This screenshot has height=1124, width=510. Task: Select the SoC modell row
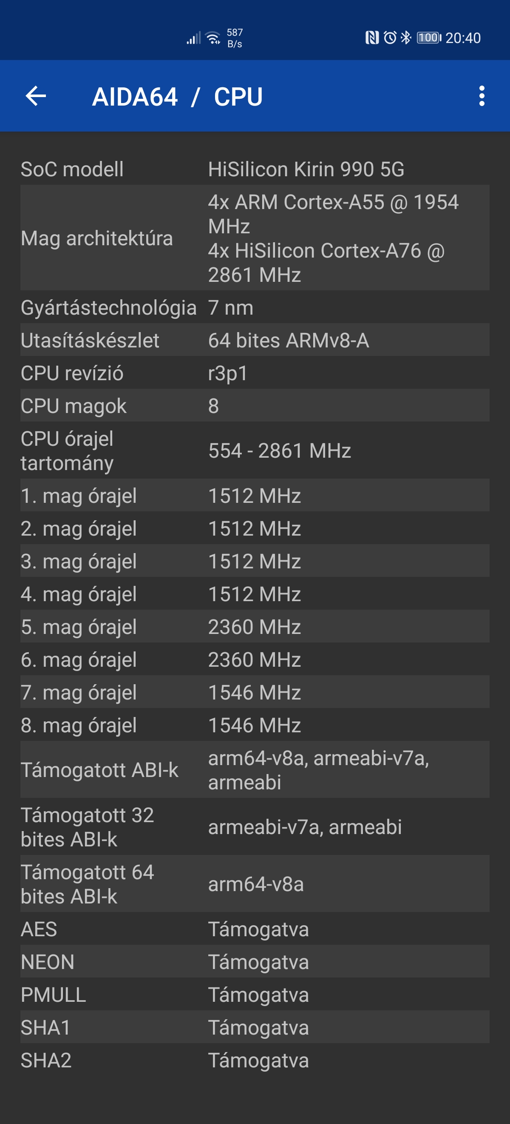click(255, 169)
